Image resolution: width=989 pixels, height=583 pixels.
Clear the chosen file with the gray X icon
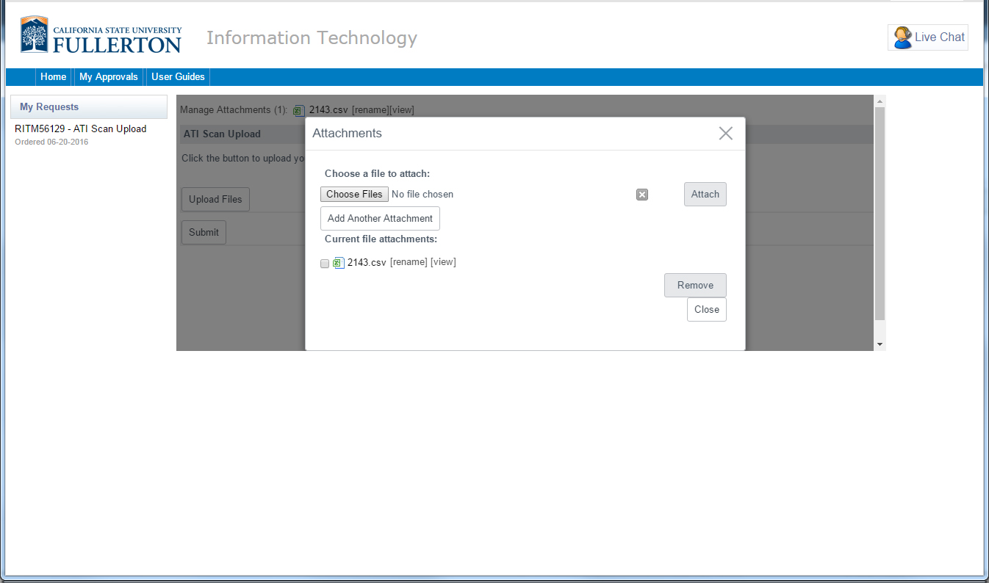point(641,194)
